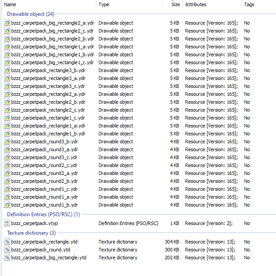The height and width of the screenshot is (276, 276).
Task: Click the bzzz_carpetpack_big_rectangle1_c.ydr icon
Action: 7,63
